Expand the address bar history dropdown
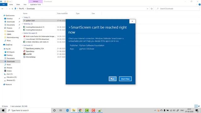201x113 pixels. click(148, 9)
